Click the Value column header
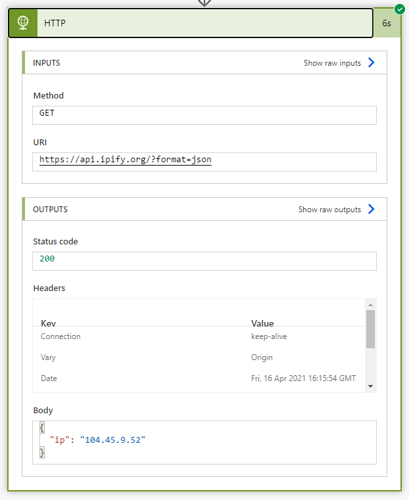Image resolution: width=409 pixels, height=500 pixels. click(262, 323)
